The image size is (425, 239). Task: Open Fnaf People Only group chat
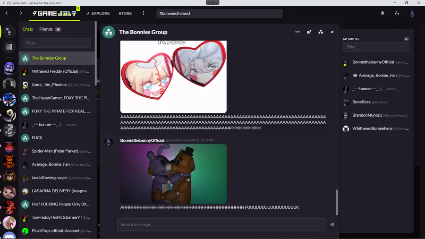[57, 204]
